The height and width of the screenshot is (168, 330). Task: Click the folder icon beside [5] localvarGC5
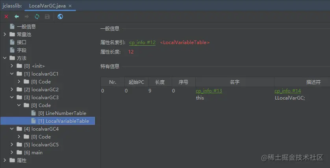coord(19,145)
